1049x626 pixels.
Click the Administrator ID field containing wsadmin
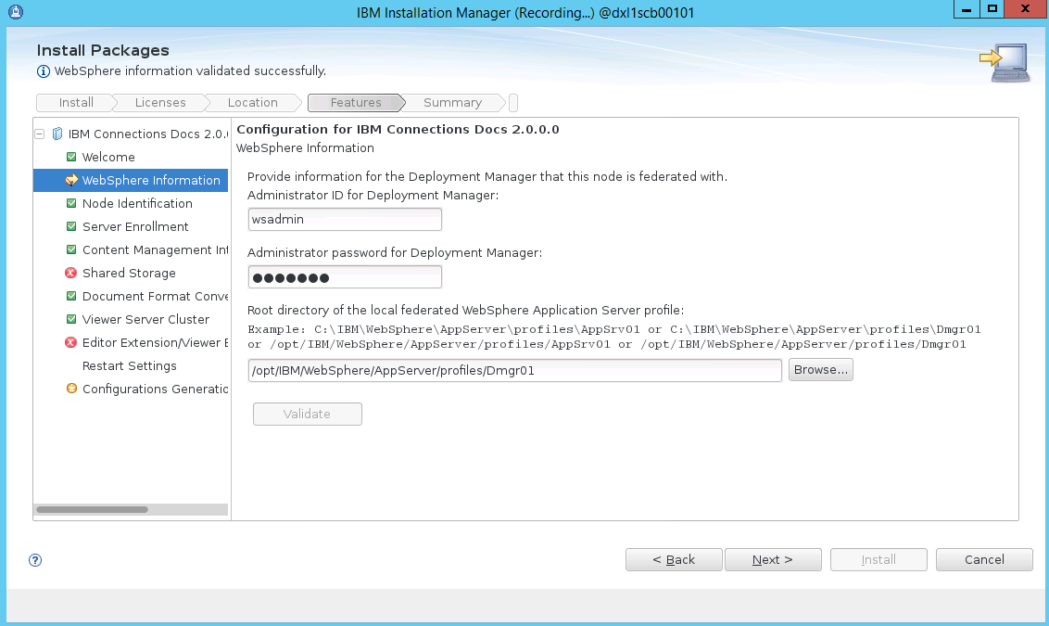(x=345, y=219)
